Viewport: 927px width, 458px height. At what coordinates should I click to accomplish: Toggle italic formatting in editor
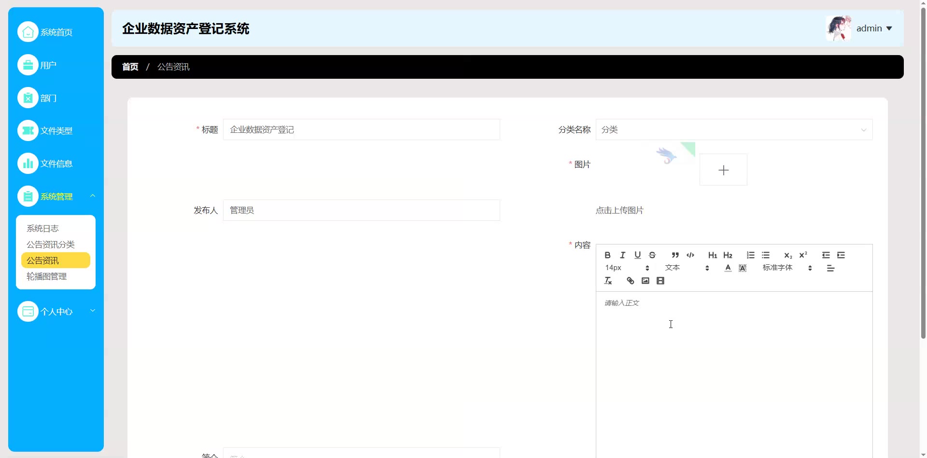622,255
